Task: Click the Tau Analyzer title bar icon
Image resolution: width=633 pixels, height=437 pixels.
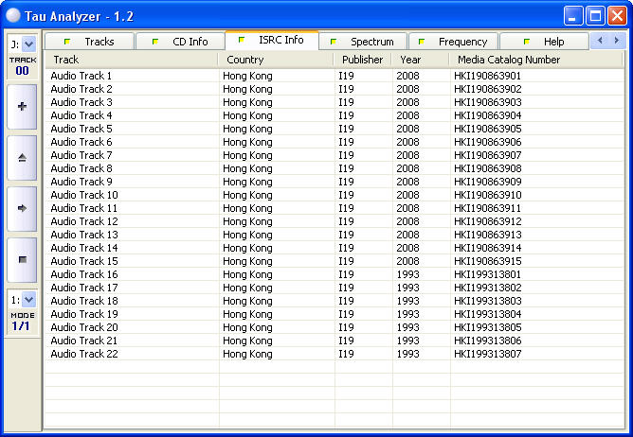Action: [x=12, y=15]
